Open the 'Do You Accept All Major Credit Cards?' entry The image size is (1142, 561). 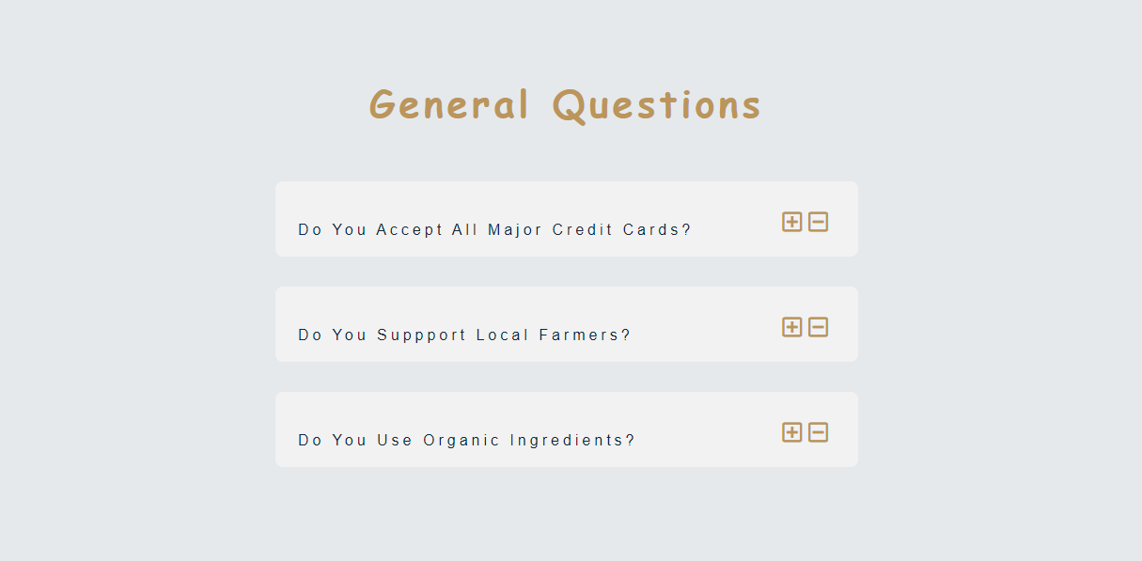tap(493, 229)
